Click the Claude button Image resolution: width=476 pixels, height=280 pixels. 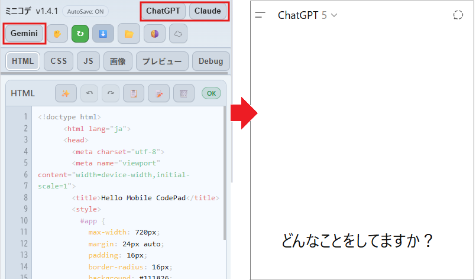[x=208, y=11]
